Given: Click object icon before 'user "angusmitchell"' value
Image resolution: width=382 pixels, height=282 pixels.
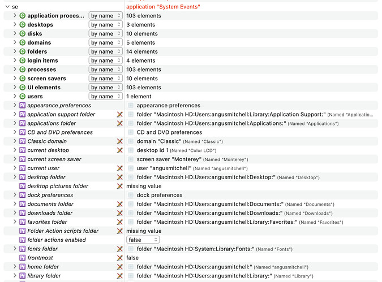Looking at the screenshot, I should tap(131, 168).
